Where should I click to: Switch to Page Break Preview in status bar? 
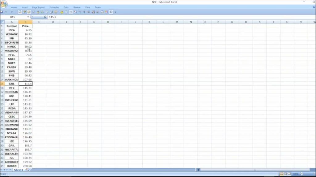point(289,174)
